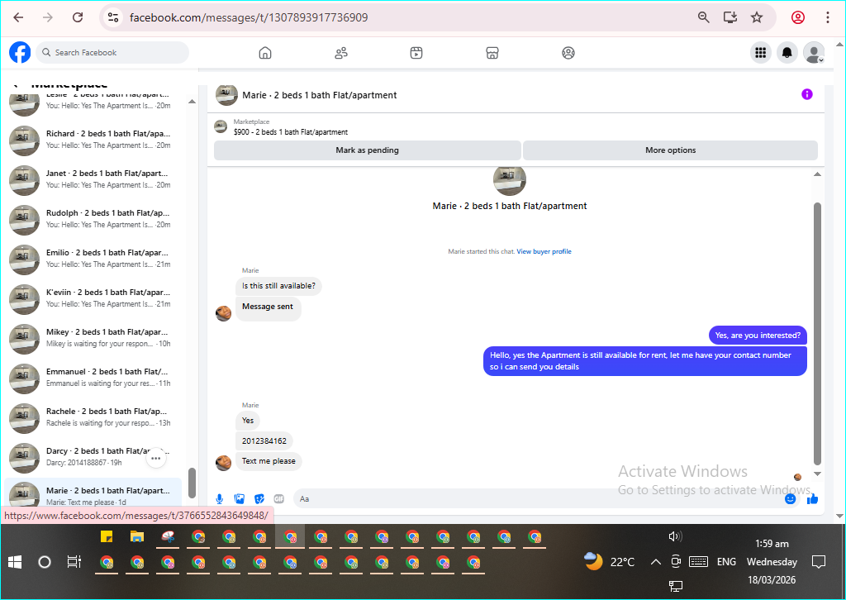The height and width of the screenshot is (600, 846).
Task: Open the Facebook Home tab
Action: click(265, 53)
